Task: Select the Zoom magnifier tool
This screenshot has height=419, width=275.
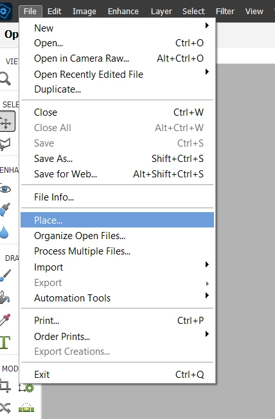Action: (5, 79)
